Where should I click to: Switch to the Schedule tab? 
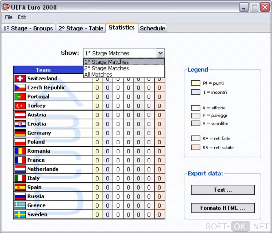click(153, 28)
